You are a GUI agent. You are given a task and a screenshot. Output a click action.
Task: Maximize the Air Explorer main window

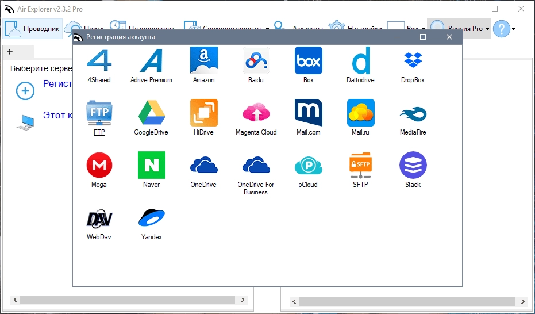click(495, 9)
